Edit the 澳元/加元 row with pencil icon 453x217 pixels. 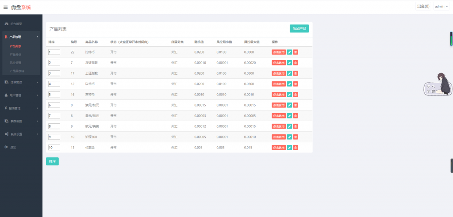[x=289, y=105]
